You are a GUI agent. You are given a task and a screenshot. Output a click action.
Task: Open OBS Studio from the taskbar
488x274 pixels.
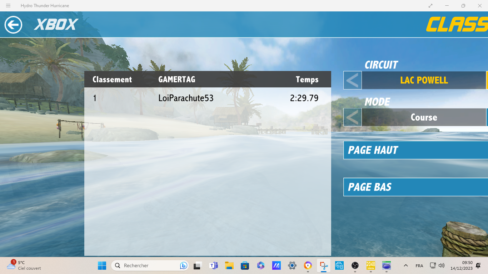(x=355, y=265)
